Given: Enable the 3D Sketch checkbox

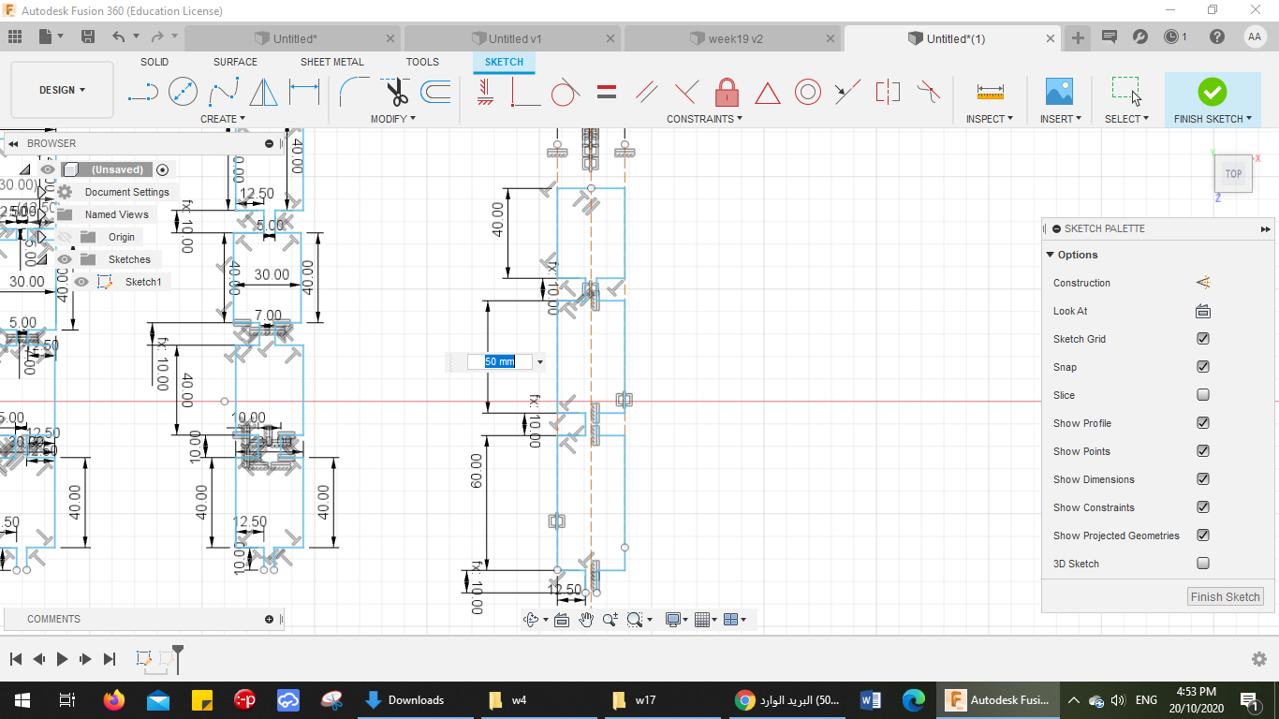Looking at the screenshot, I should pyautogui.click(x=1203, y=564).
